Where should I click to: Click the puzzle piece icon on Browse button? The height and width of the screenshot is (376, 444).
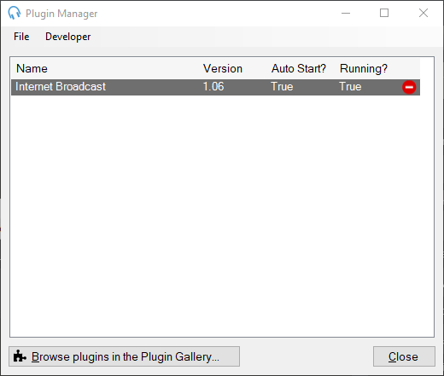pyautogui.click(x=20, y=356)
